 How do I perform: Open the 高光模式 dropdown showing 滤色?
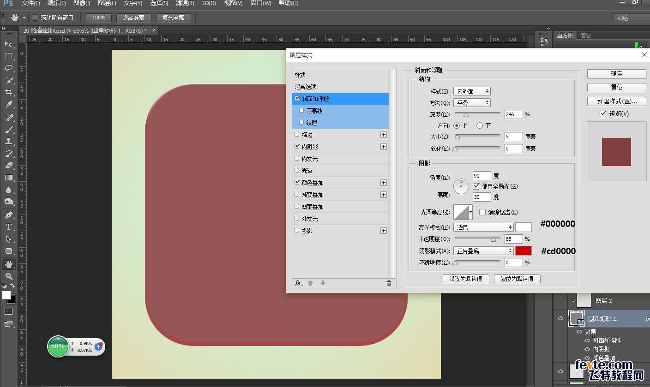[x=483, y=227]
